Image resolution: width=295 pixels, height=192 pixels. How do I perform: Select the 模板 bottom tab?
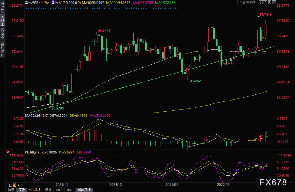click(x=22, y=190)
